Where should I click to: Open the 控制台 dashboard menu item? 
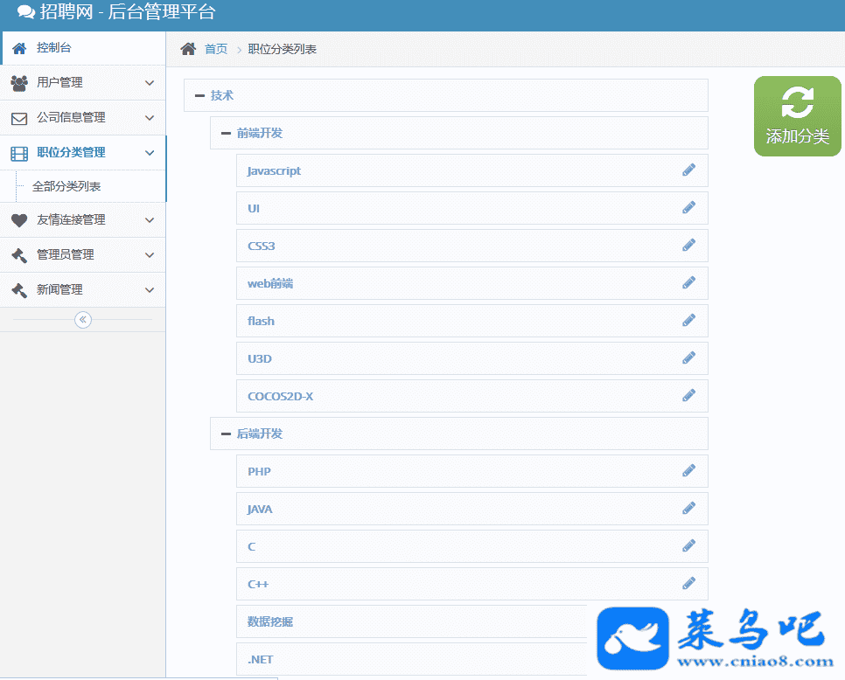pyautogui.click(x=82, y=47)
